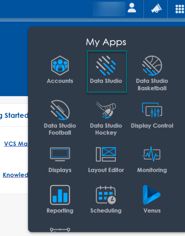This screenshot has height=236, width=185.
Task: Follow the VCS Ma… link
Action: coord(16,144)
